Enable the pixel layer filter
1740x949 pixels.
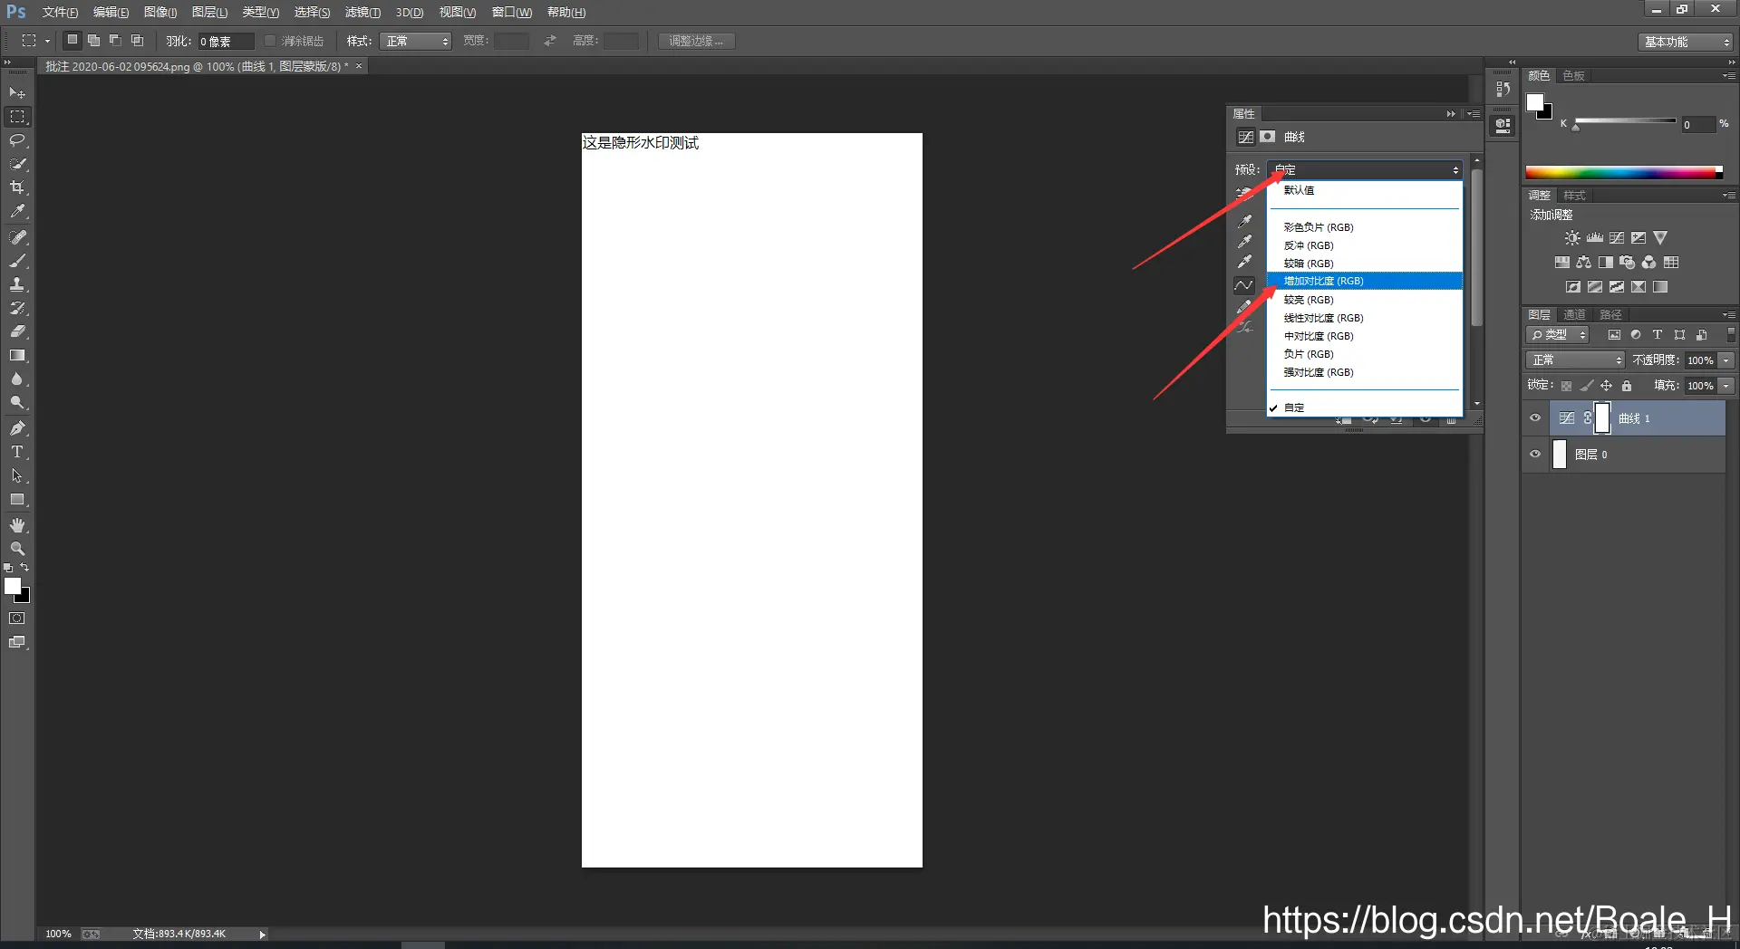coord(1614,335)
